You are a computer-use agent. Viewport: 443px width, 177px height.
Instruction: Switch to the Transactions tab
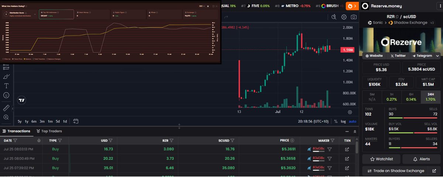pos(16,131)
